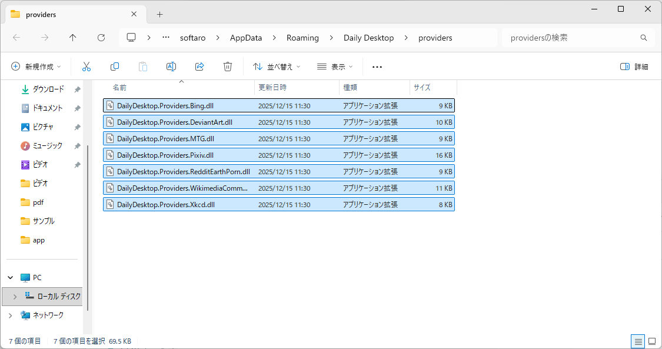Click the Daily Desktop breadcrumb segment

pos(368,38)
